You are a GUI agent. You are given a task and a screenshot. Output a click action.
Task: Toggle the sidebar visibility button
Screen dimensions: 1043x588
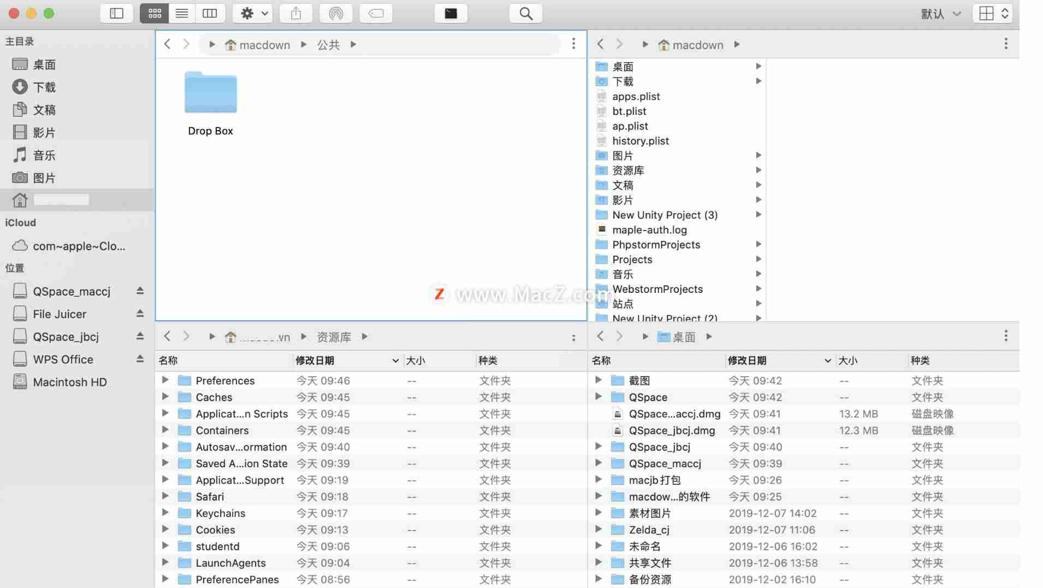117,13
